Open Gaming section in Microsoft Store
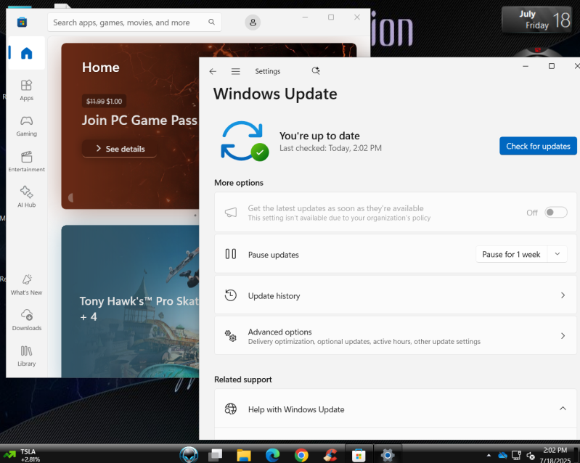This screenshot has height=463, width=580. [26, 126]
